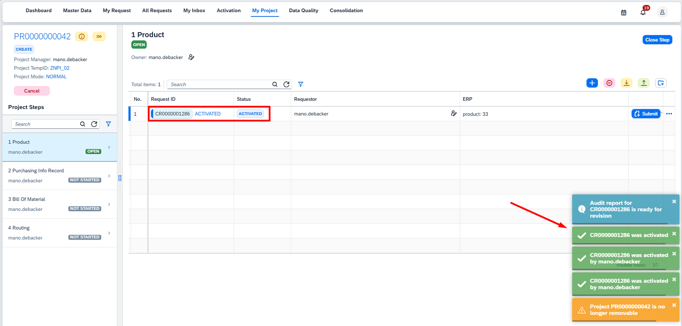682x326 pixels.
Task: Select the My Project tab
Action: [x=265, y=11]
